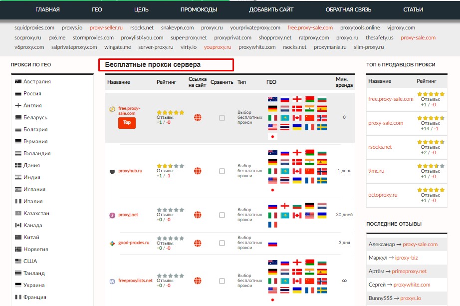Go to the СТАТЬИ section
Screen dimensions: 460x306
(x=413, y=9)
